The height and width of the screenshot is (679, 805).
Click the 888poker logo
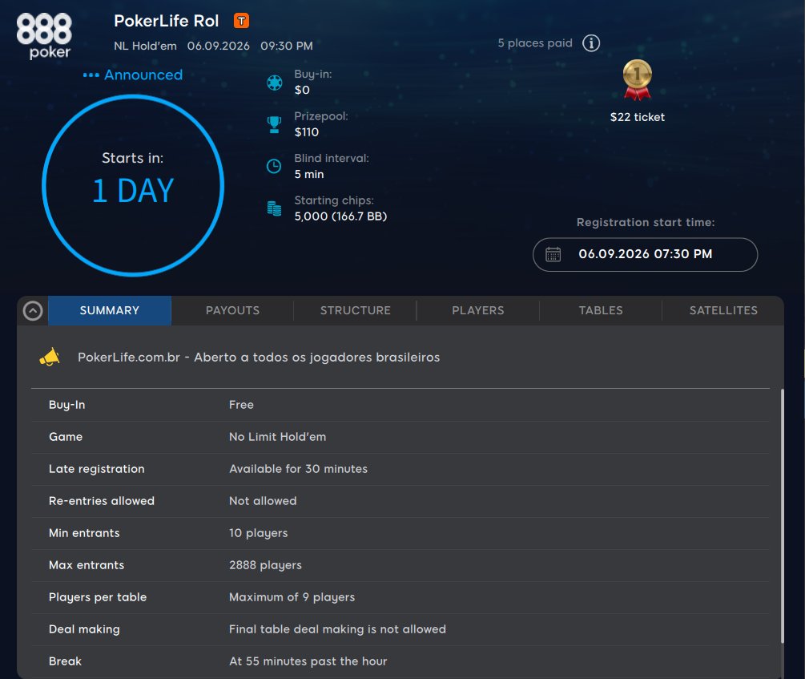[44, 36]
